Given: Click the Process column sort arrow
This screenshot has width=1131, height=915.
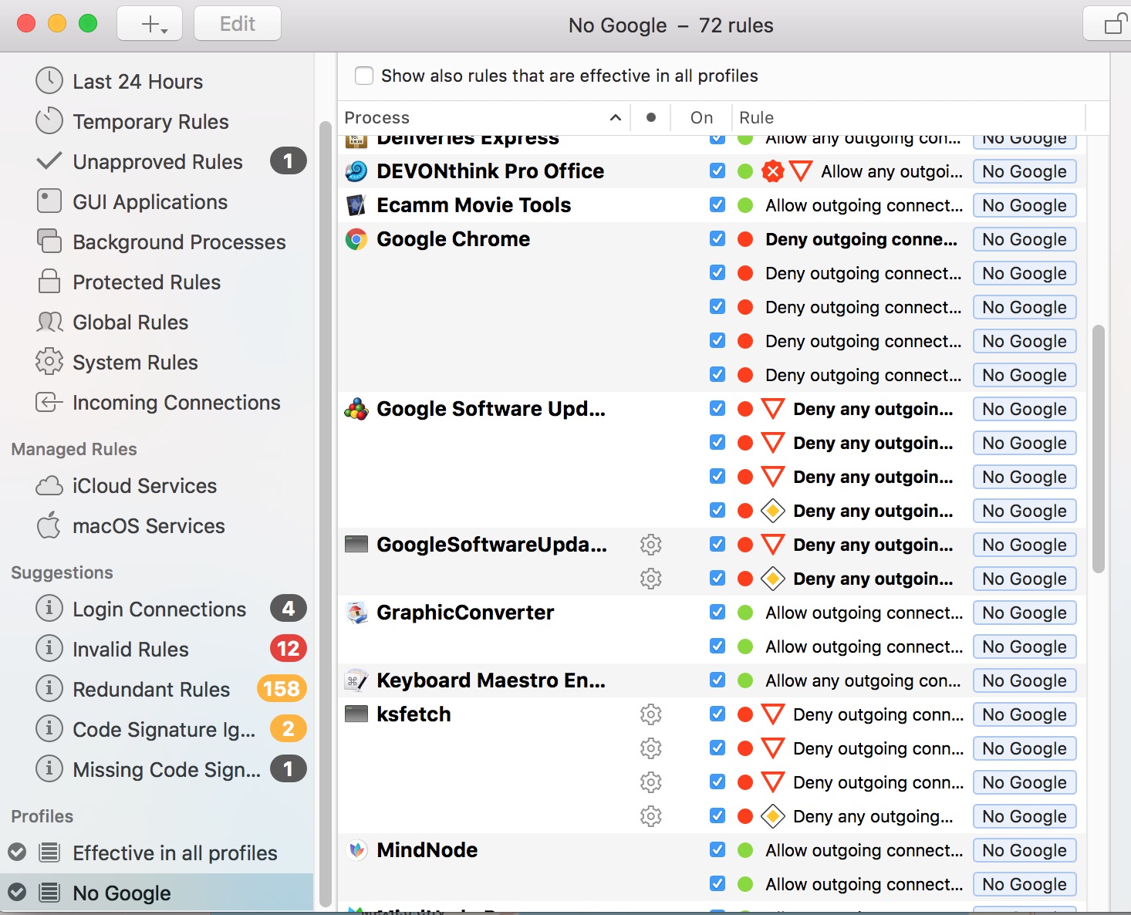Looking at the screenshot, I should [x=615, y=117].
